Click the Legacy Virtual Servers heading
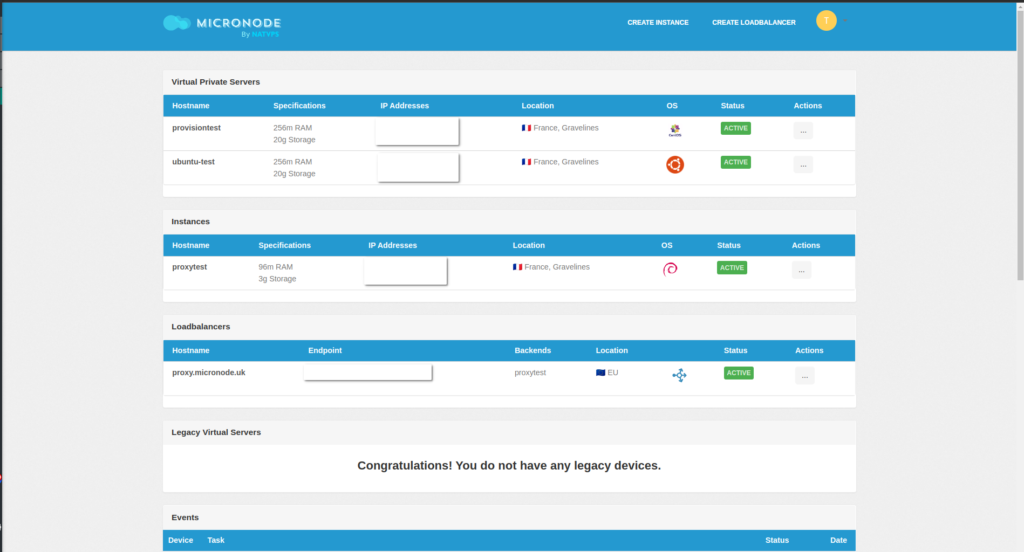The width and height of the screenshot is (1024, 552). [216, 432]
